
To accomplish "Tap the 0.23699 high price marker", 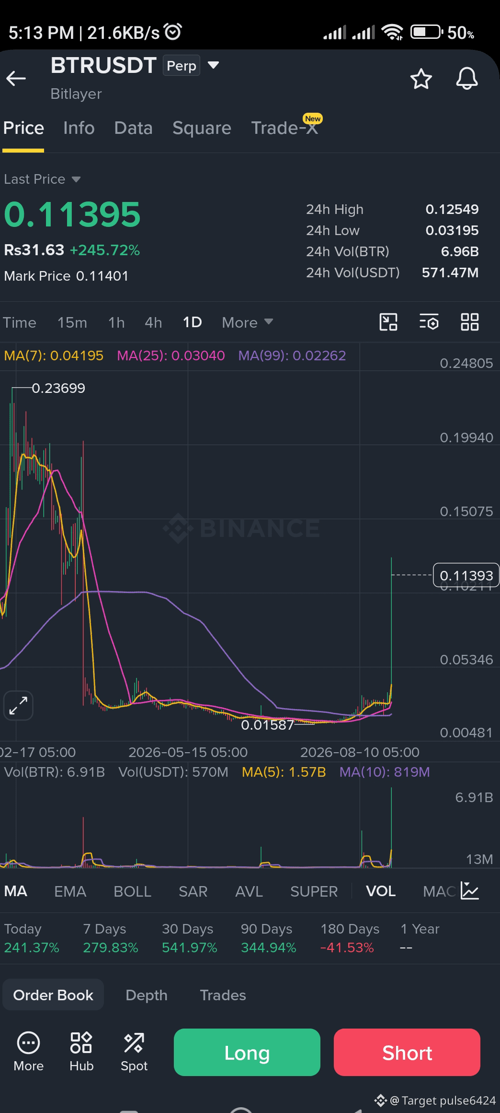I will [58, 388].
